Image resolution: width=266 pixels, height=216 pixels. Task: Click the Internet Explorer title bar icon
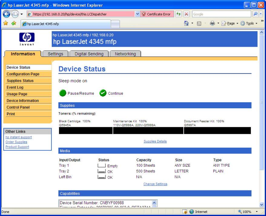(x=4, y=5)
